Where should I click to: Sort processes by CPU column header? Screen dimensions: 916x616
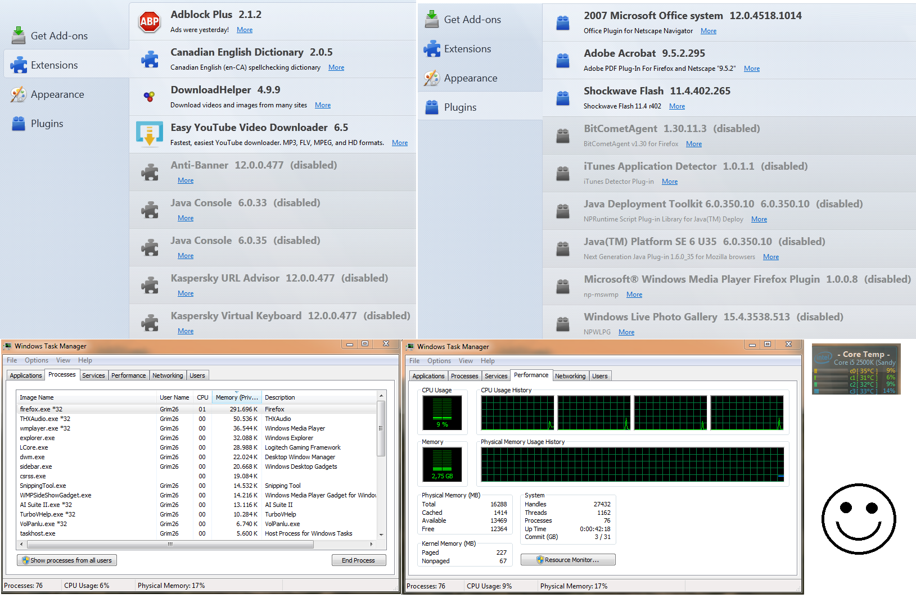[x=202, y=397]
